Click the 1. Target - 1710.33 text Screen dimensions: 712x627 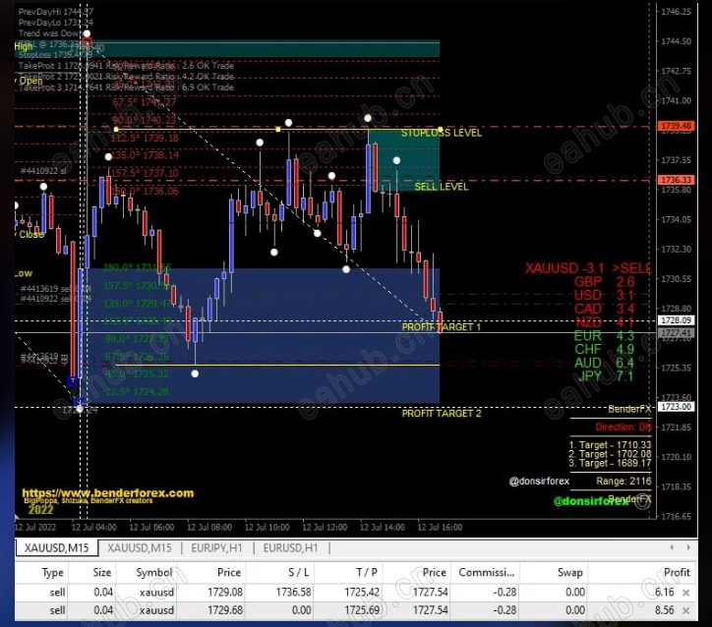click(611, 444)
